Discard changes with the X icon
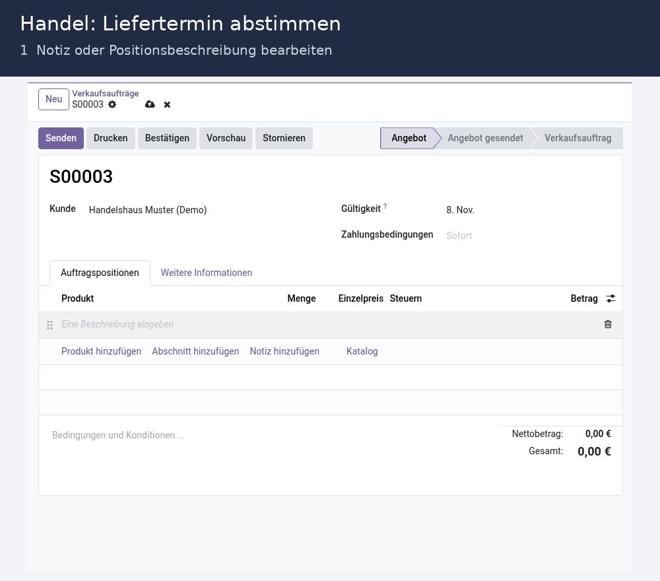 click(167, 104)
